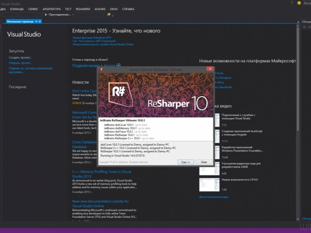This screenshot has width=311, height=233.
Task: Click the scroll up arrow of the start page
Action: 298,26
